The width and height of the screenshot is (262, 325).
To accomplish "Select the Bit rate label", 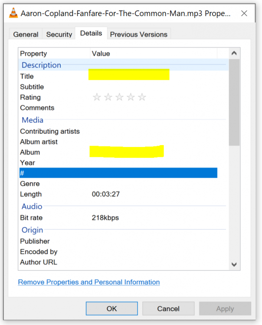I will coord(31,218).
